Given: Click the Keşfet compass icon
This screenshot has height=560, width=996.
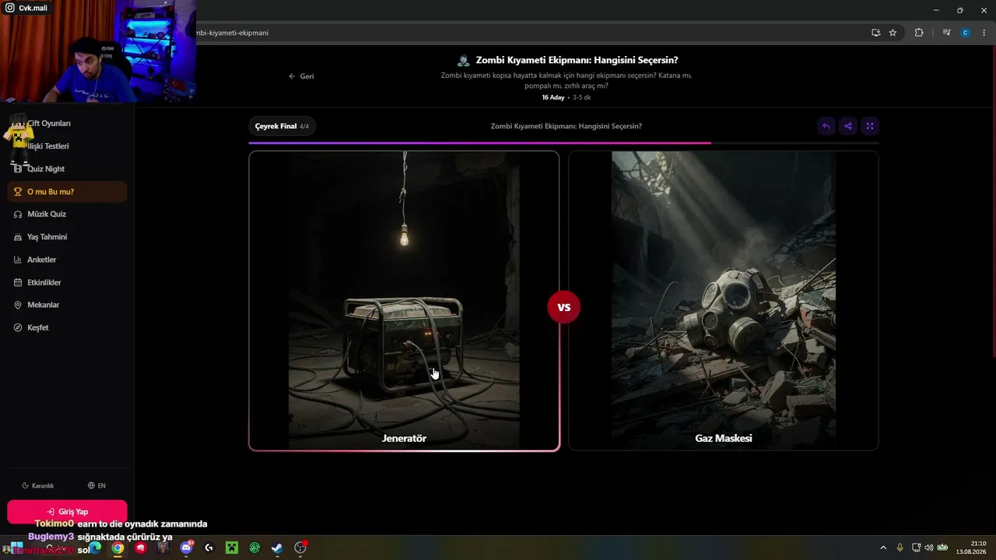Looking at the screenshot, I should [x=19, y=327].
